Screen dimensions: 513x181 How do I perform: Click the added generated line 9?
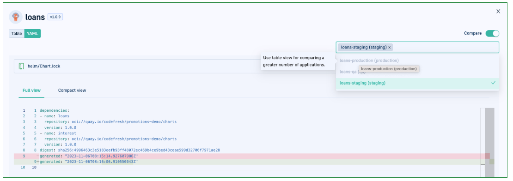251,162
